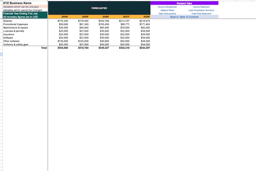This screenshot has width=256, height=171.
Task: Select Insurance 2026F value $30,000
Action: coord(104,34)
